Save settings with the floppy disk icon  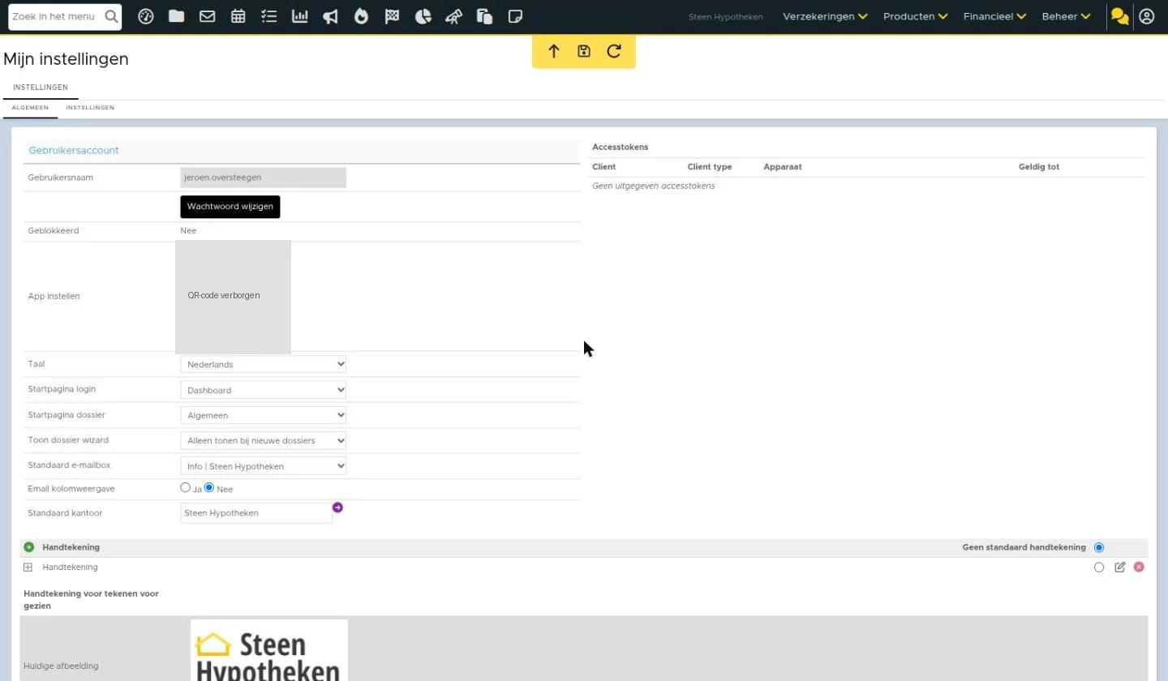(x=584, y=51)
